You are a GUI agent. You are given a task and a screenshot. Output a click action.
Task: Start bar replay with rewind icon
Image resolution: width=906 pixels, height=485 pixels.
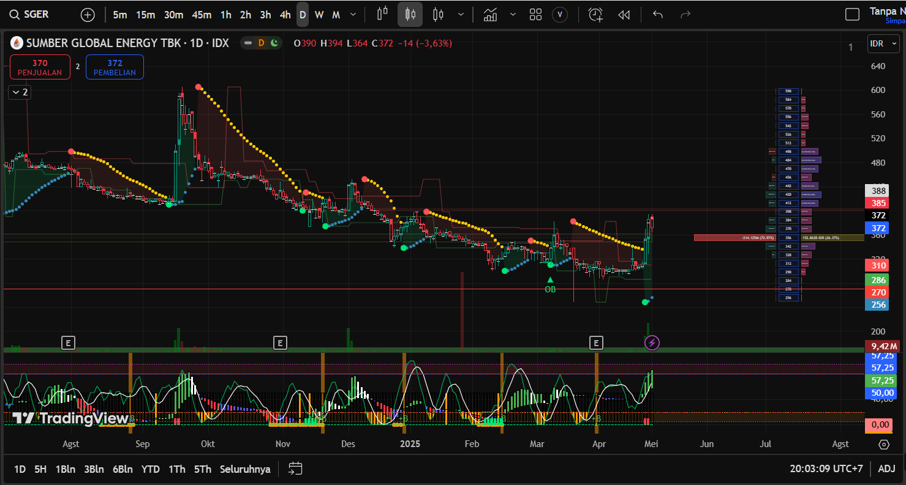[x=624, y=15]
